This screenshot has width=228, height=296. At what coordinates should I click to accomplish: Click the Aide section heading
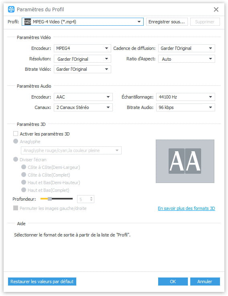point(21,224)
